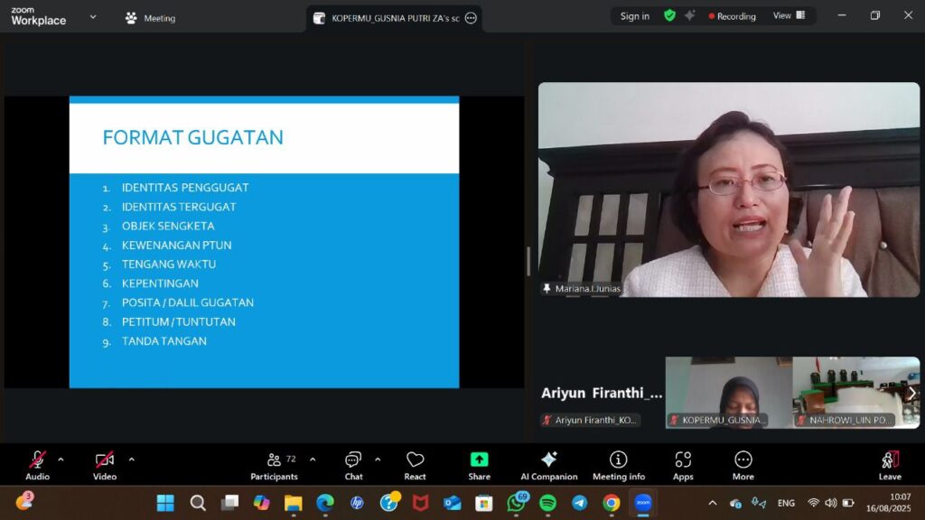The height and width of the screenshot is (520, 925).
Task: Launch Copilot from the taskbar
Action: (x=261, y=503)
